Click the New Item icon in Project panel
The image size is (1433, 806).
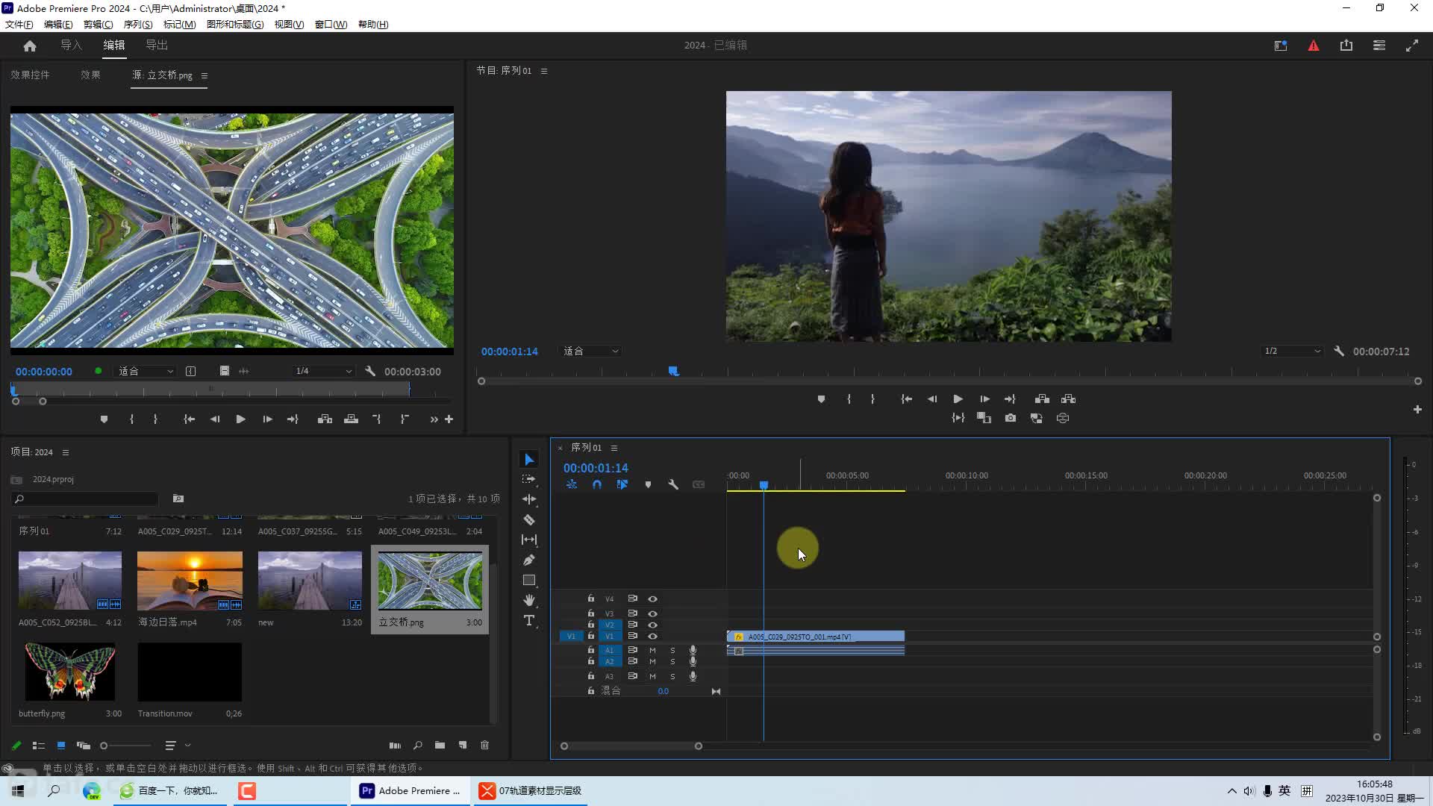pyautogui.click(x=463, y=745)
